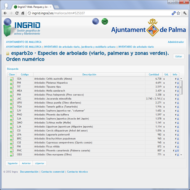Click blue info icon in Lagunaria patersonii row

point(178,135)
